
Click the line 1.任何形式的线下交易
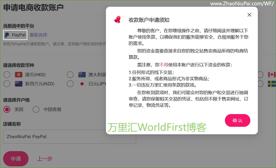tap(151, 72)
